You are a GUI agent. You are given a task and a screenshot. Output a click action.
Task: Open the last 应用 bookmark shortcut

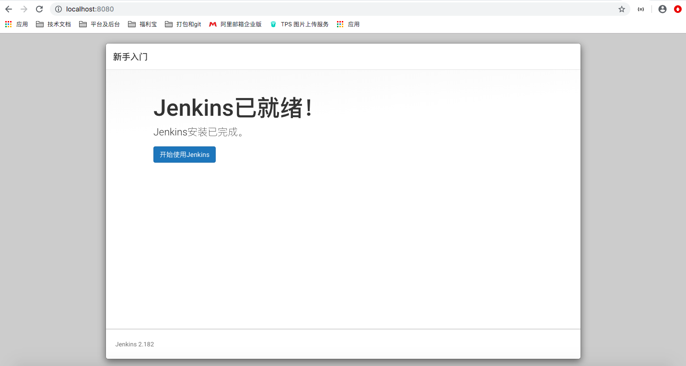pos(348,24)
